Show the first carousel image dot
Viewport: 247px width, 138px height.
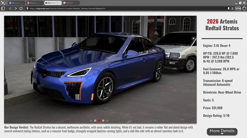pos(91,121)
